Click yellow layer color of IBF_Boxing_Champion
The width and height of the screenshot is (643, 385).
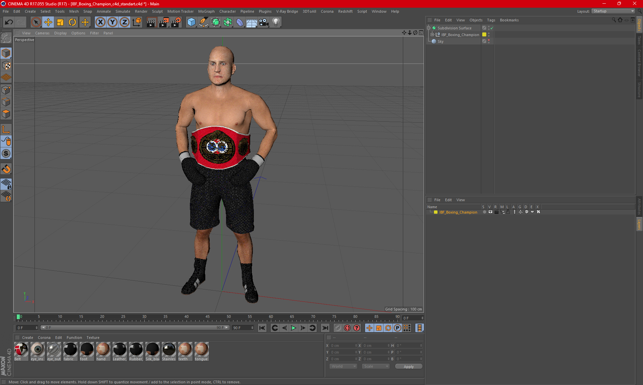484,34
